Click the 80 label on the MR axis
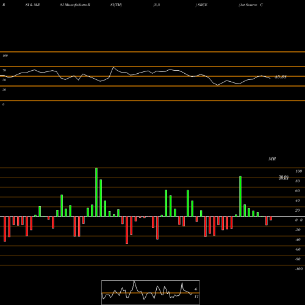This screenshot has height=305, width=305. coord(298,181)
